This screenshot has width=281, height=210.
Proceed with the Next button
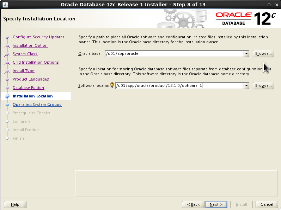click(216, 204)
